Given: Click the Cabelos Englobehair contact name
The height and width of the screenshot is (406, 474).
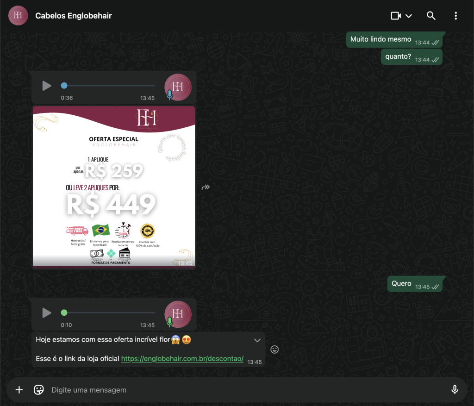Looking at the screenshot, I should (74, 16).
